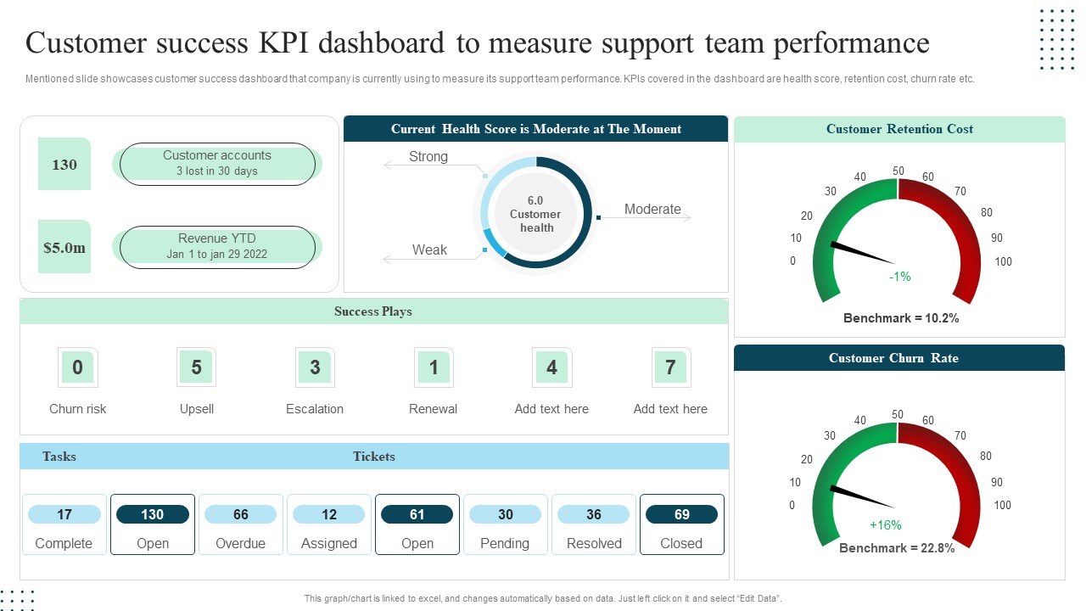Select the Assigned tickets card with 12
The image size is (1086, 611).
pos(329,524)
